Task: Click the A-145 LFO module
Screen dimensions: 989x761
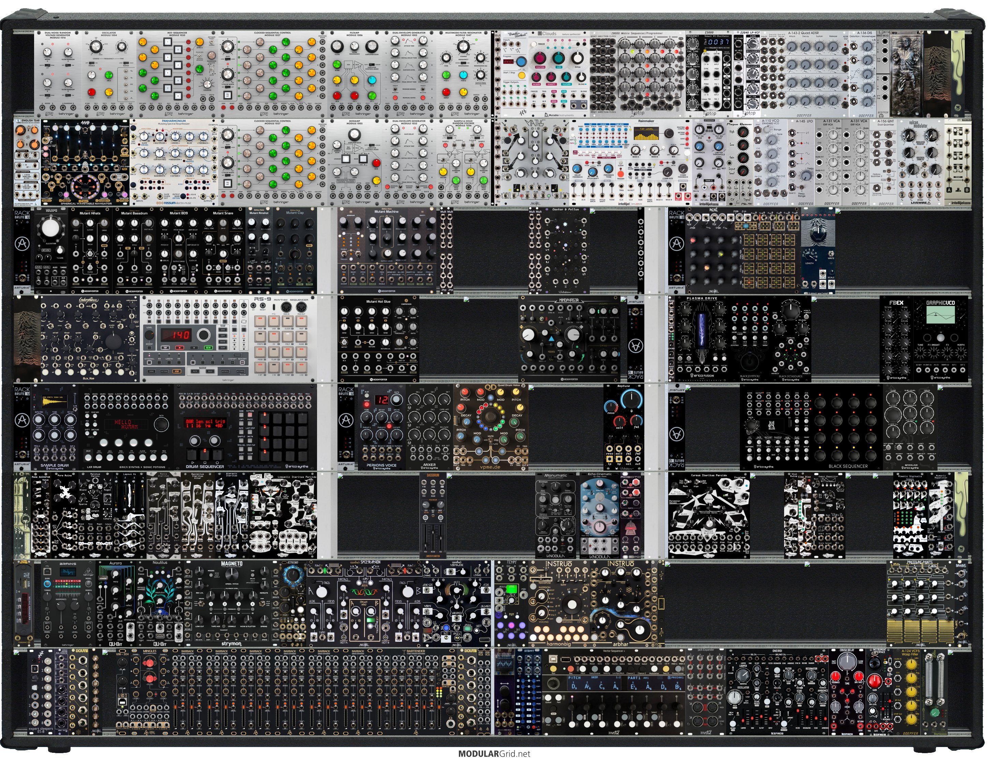Action: 801,162
